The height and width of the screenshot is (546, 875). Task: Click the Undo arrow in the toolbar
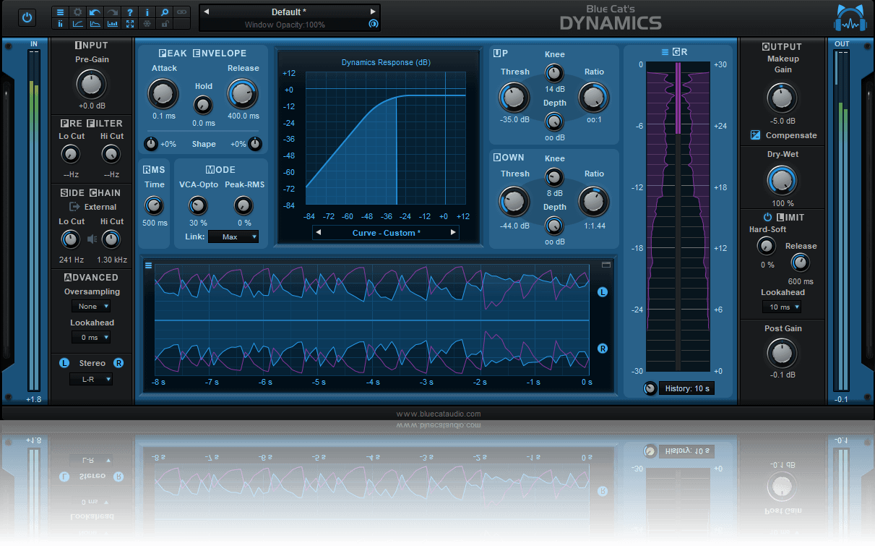pyautogui.click(x=95, y=12)
